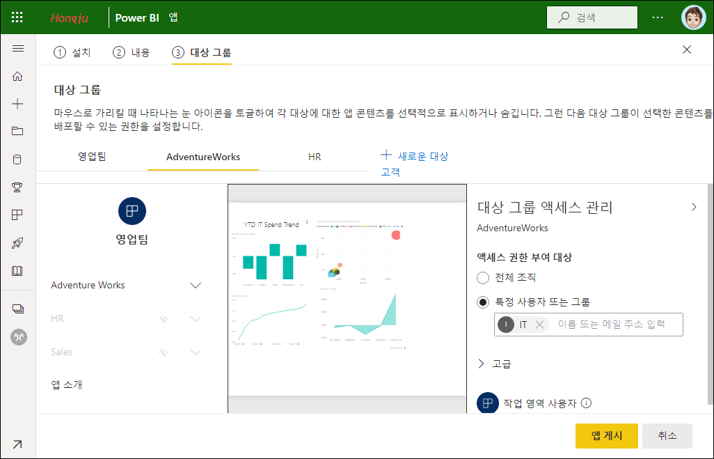Expand the HR section chevron
The height and width of the screenshot is (459, 714).
196,318
